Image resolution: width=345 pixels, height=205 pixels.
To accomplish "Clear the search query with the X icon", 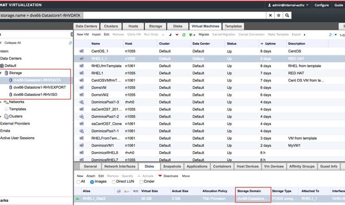I will [x=270, y=15].
